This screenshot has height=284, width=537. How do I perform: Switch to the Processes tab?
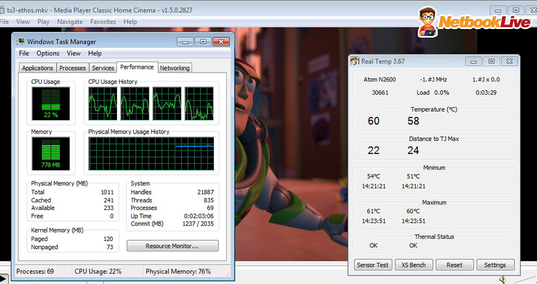point(72,68)
